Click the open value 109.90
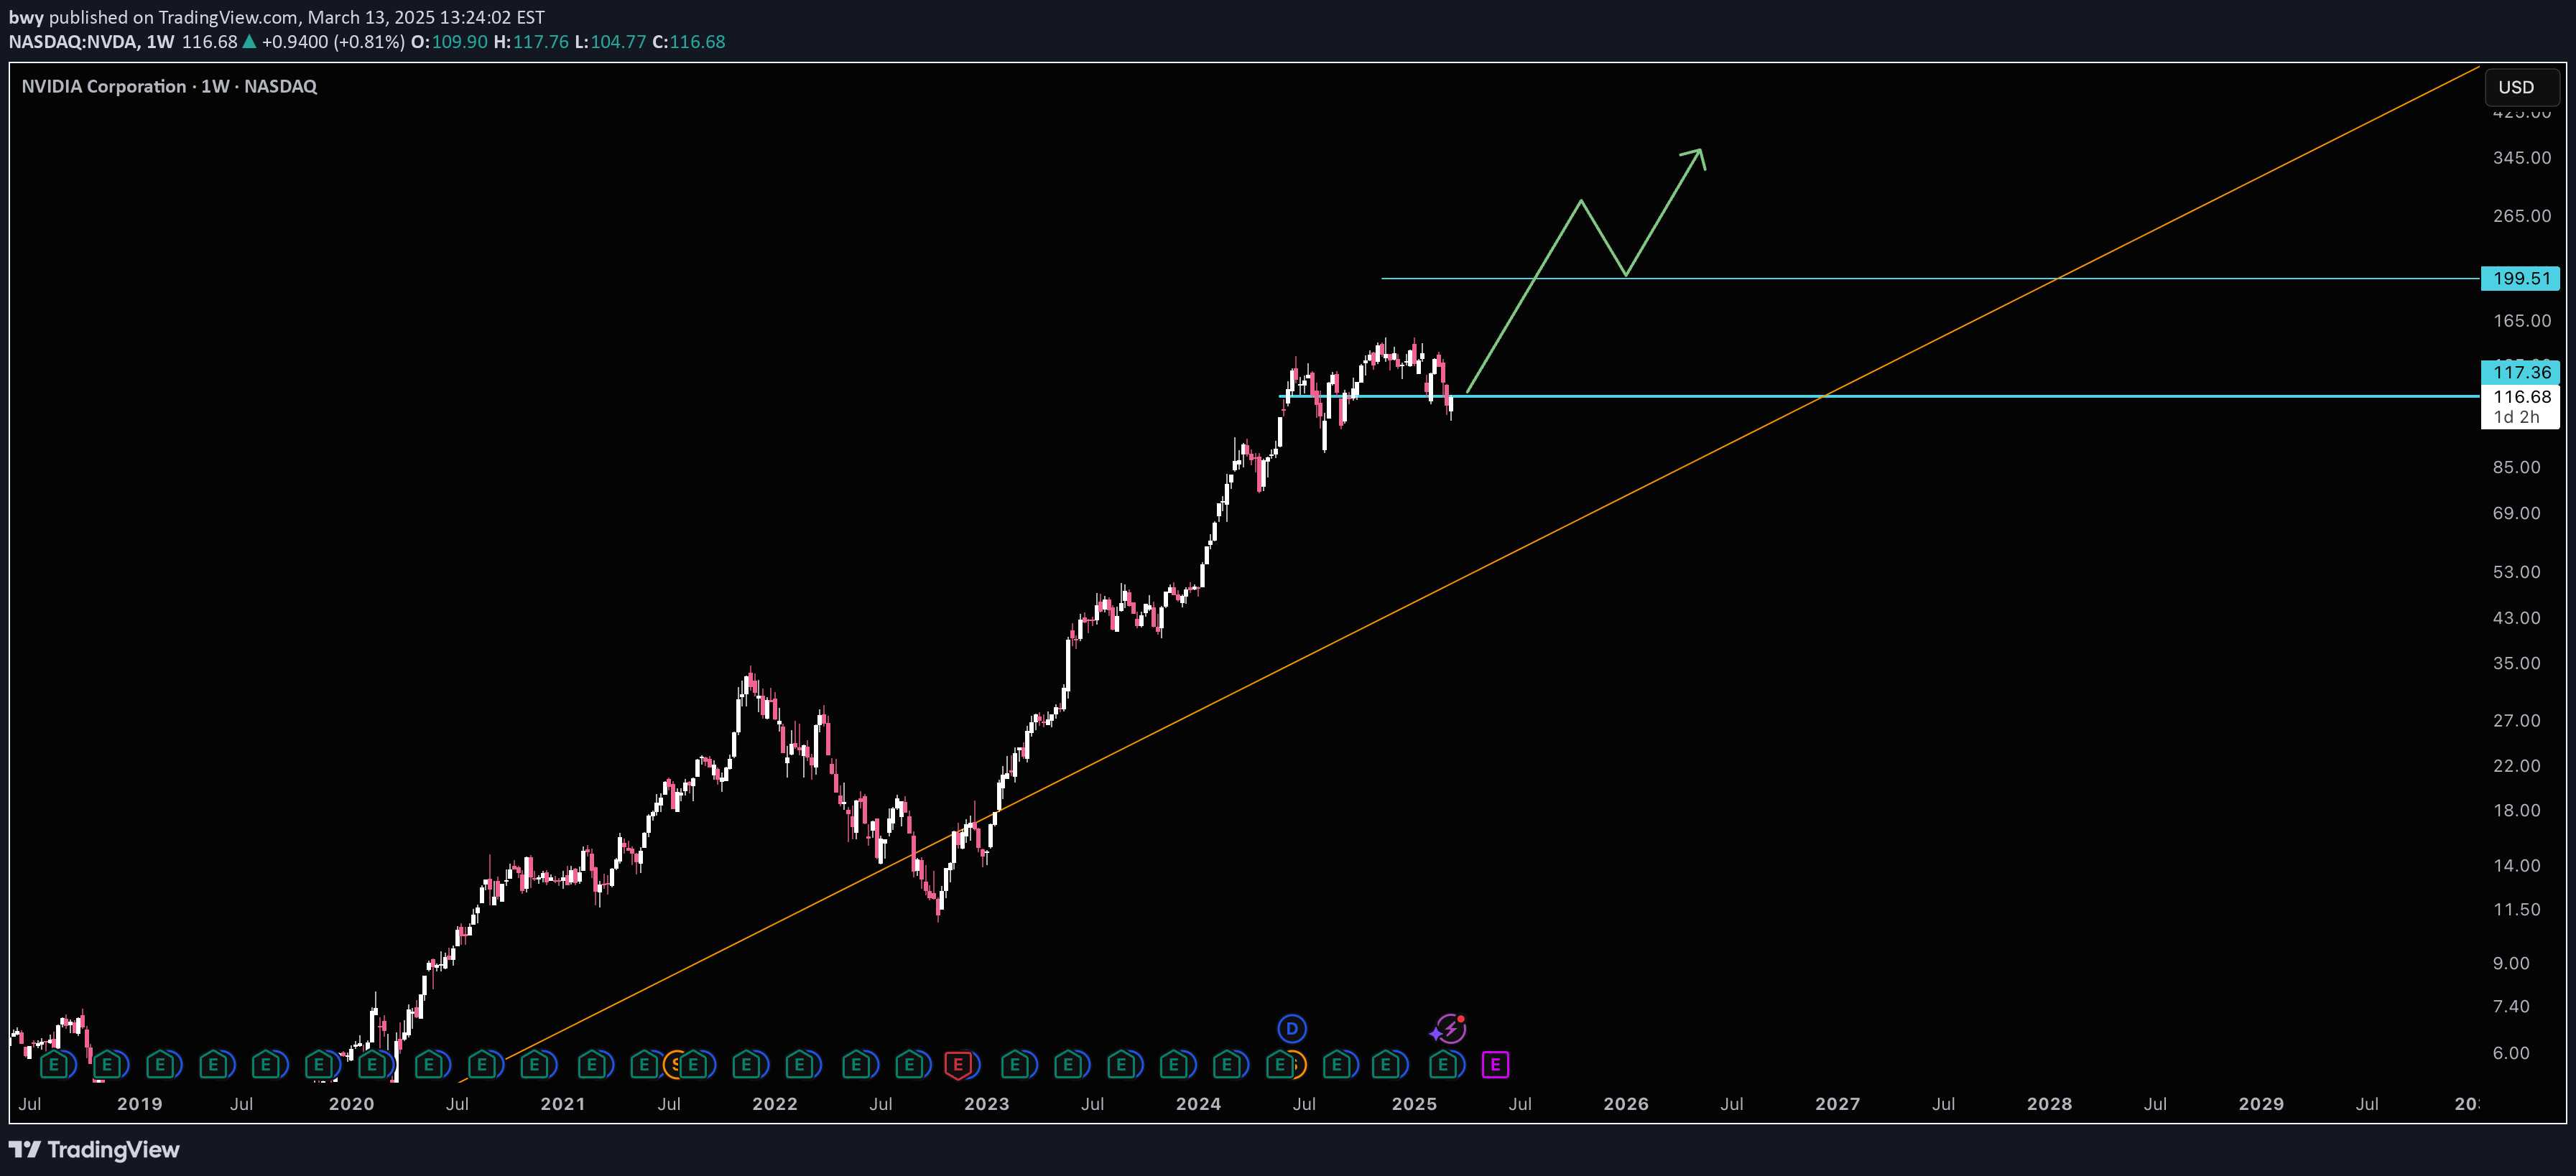Image resolution: width=2576 pixels, height=1176 pixels. click(x=460, y=42)
